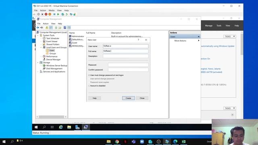This screenshot has width=258, height=145.
Task: Click the orange Shut Down button in VM toolbar
Action: pos(50,14)
